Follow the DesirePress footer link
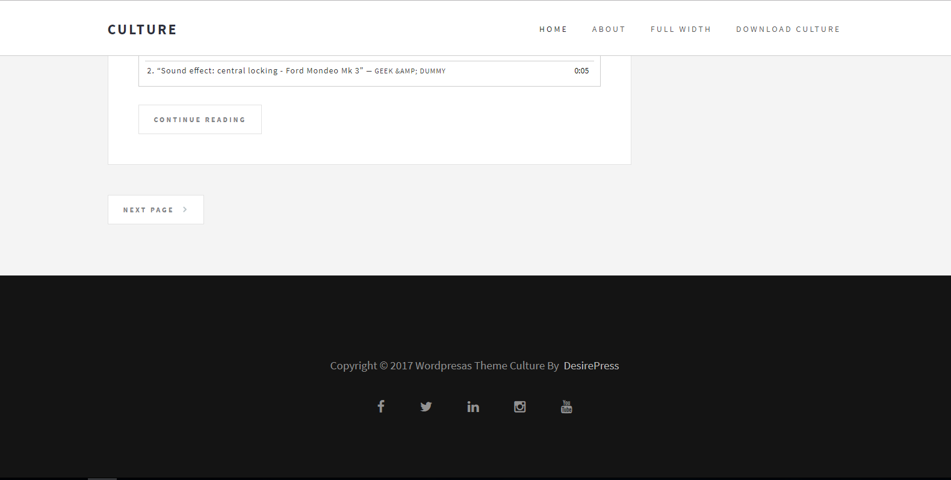This screenshot has height=480, width=951. coord(591,366)
